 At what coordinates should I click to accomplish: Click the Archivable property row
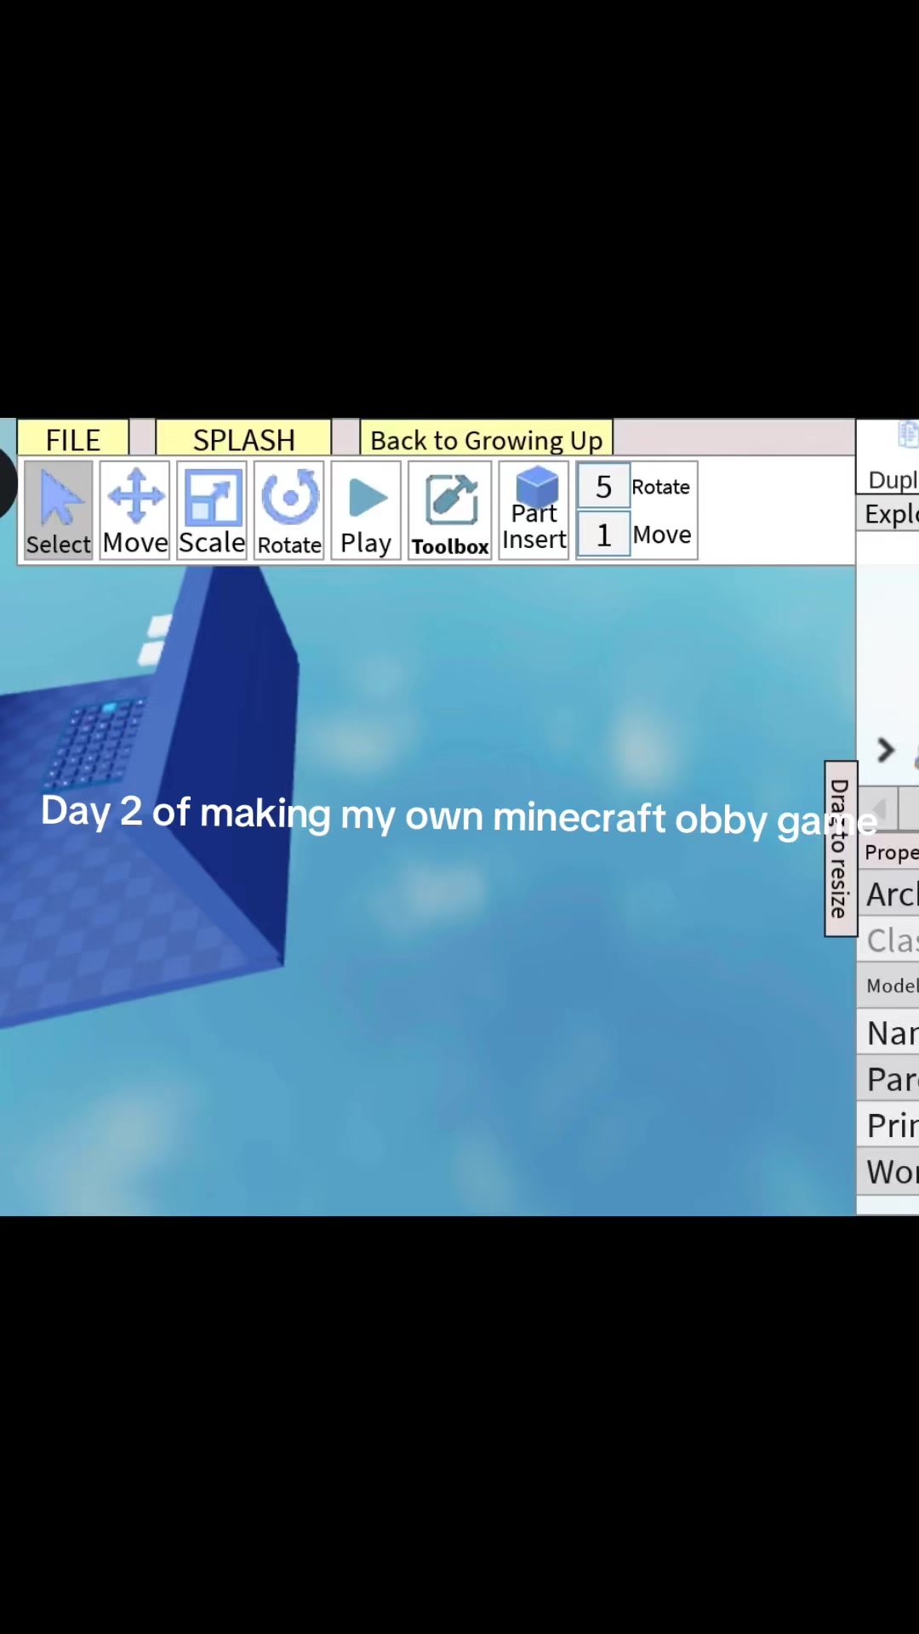[x=888, y=894]
